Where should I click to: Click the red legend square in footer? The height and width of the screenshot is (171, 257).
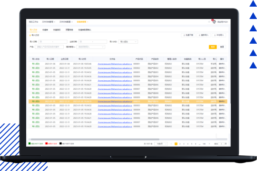[x=46, y=143]
